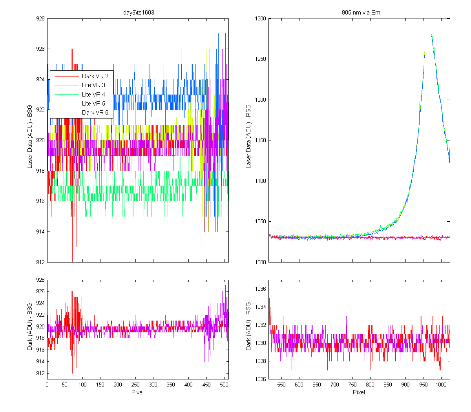
Task: Click the 'Laser Data (ADU) - RSG' axis label
Action: coord(248,137)
